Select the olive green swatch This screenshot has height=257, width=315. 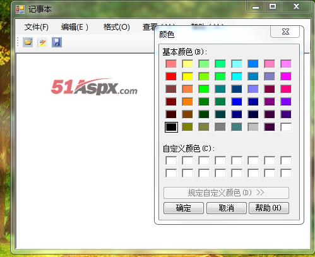[x=187, y=127]
